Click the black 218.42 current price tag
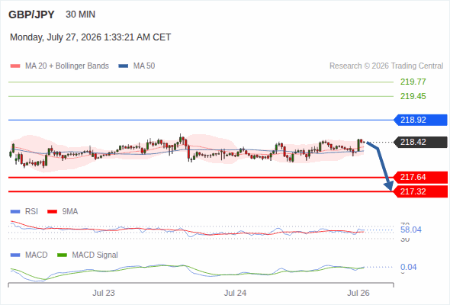 pos(420,142)
